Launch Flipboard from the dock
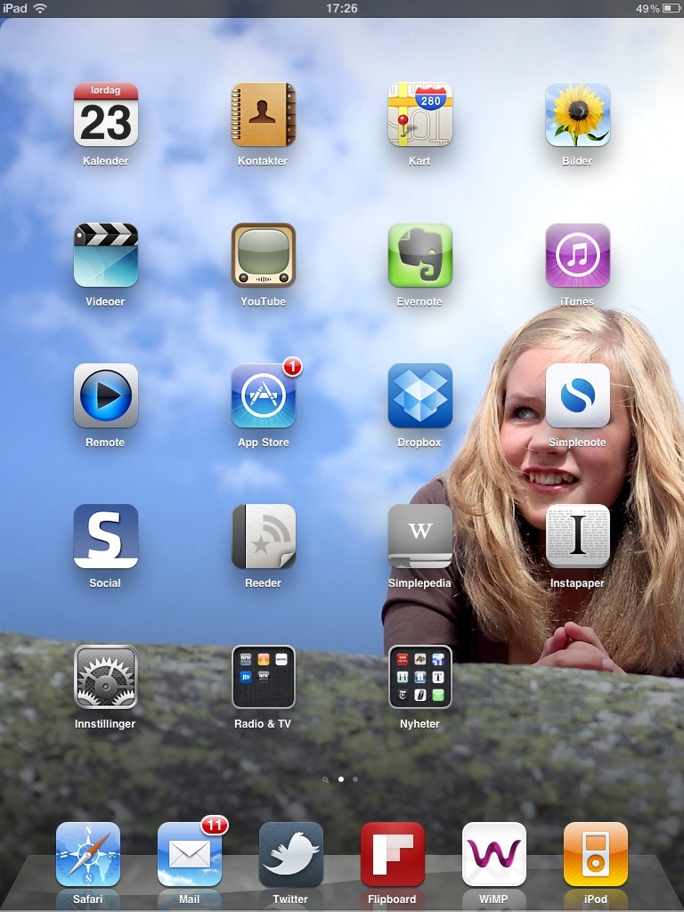The image size is (684, 912). click(x=393, y=854)
